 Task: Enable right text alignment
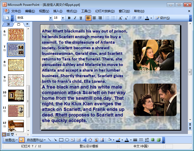tap(100, 18)
